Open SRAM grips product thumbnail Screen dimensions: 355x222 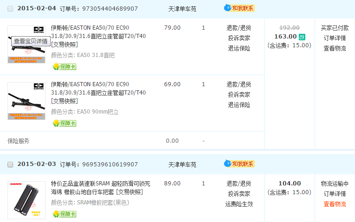click(x=26, y=200)
